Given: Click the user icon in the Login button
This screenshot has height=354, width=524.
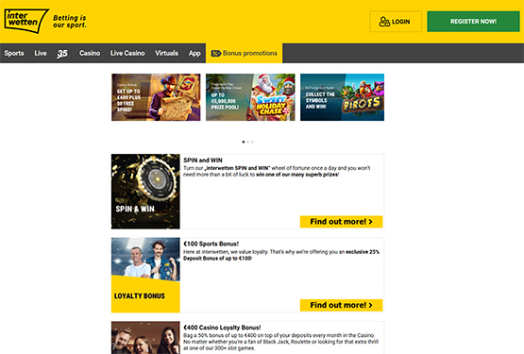Looking at the screenshot, I should 384,22.
